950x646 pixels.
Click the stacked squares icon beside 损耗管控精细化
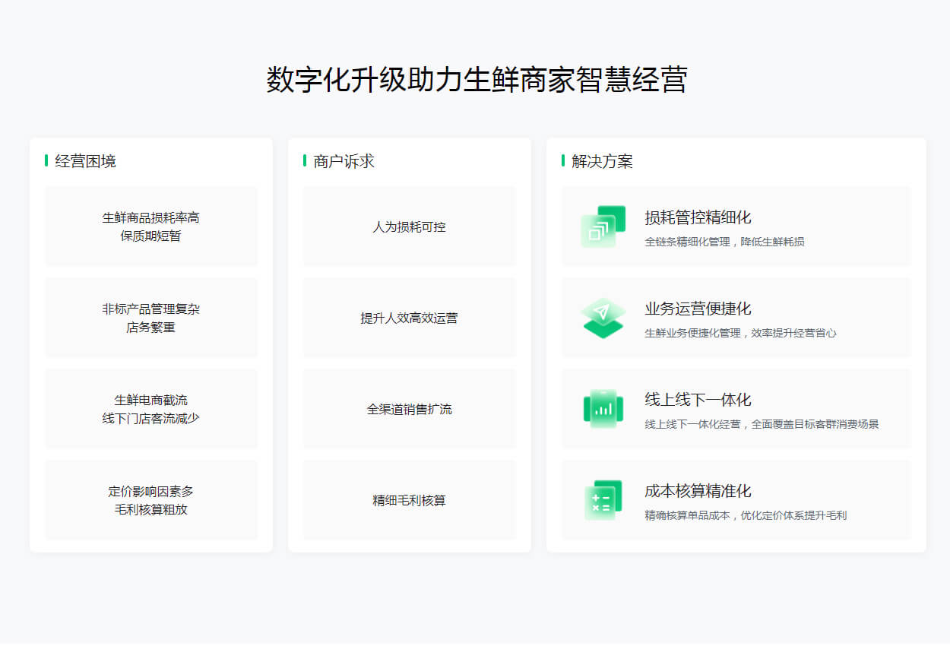pyautogui.click(x=603, y=226)
